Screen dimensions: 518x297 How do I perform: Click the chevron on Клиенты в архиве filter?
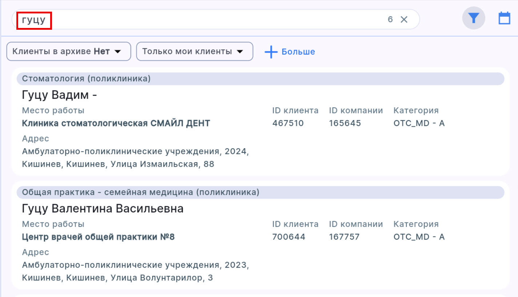[117, 51]
